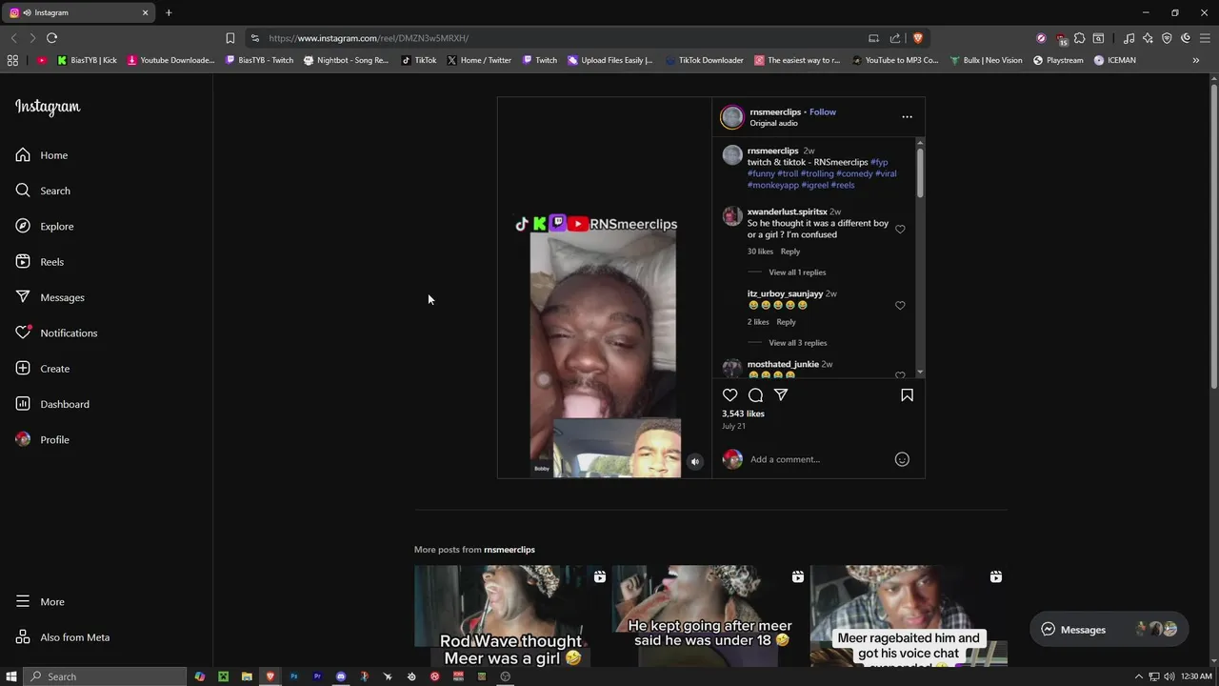The height and width of the screenshot is (686, 1219).
Task: Reply to itz_urboy_saunjayy's comment
Action: [x=786, y=322]
